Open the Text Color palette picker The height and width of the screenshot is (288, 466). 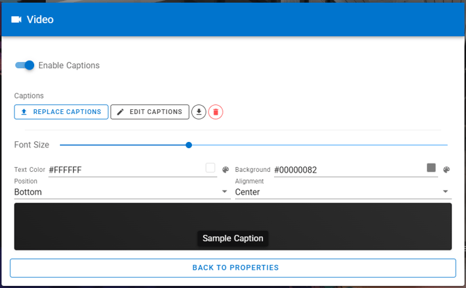point(225,170)
